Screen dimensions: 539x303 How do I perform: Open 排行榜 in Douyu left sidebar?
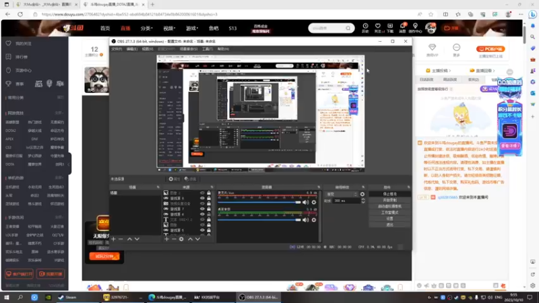(x=22, y=57)
